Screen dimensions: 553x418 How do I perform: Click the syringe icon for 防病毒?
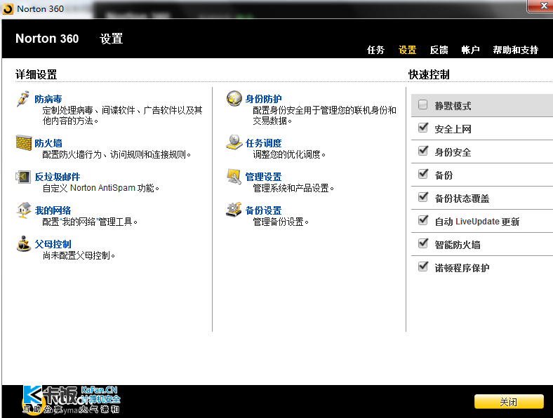(23, 99)
